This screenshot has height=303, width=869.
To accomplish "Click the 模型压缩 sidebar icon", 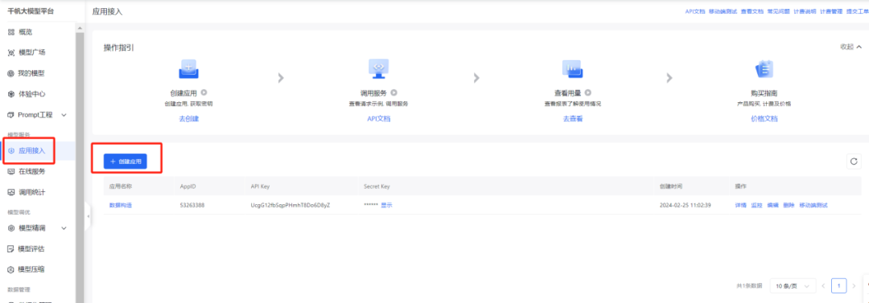I will (11, 269).
